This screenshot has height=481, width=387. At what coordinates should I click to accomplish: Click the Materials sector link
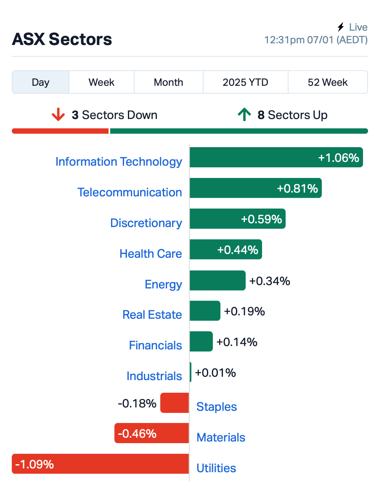coord(221,437)
